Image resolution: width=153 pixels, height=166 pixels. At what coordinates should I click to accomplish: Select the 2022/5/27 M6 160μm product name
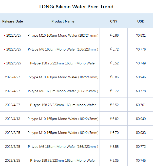pos(63,49)
